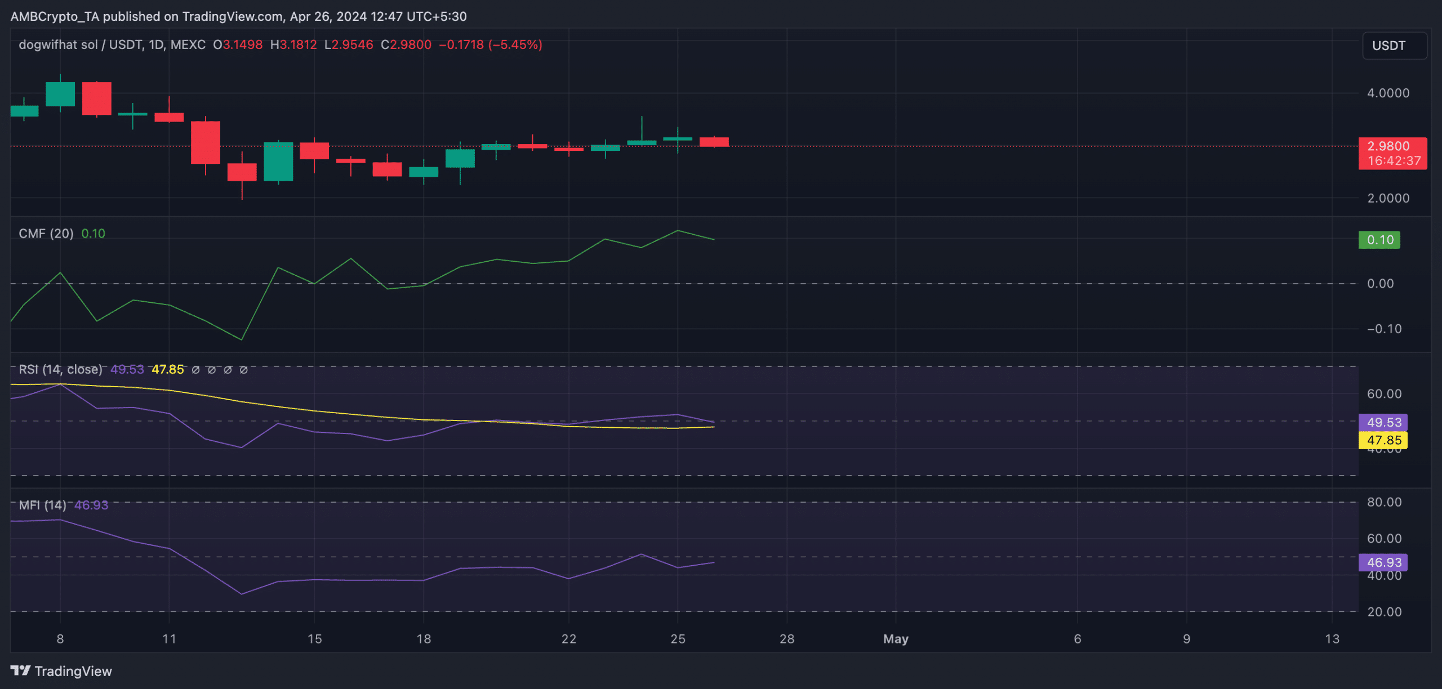
Task: Click the TradingView wordmark text
Action: coord(73,671)
